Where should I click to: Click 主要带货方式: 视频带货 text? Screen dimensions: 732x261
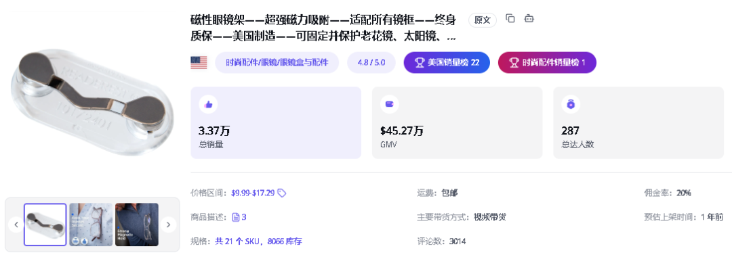(462, 217)
